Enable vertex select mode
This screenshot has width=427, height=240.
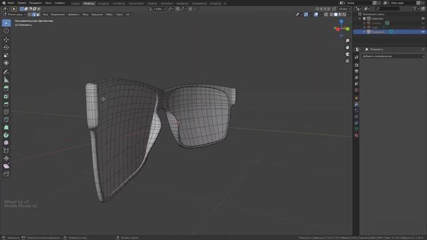pyautogui.click(x=30, y=15)
